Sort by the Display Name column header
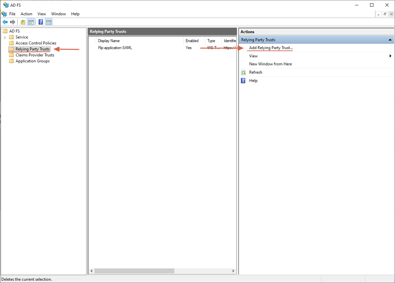The height and width of the screenshot is (283, 395). tap(139, 41)
